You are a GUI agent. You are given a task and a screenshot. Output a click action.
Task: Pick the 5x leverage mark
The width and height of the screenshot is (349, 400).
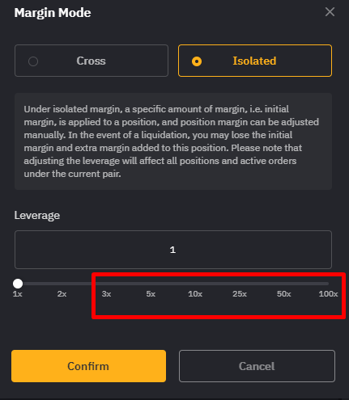point(151,294)
